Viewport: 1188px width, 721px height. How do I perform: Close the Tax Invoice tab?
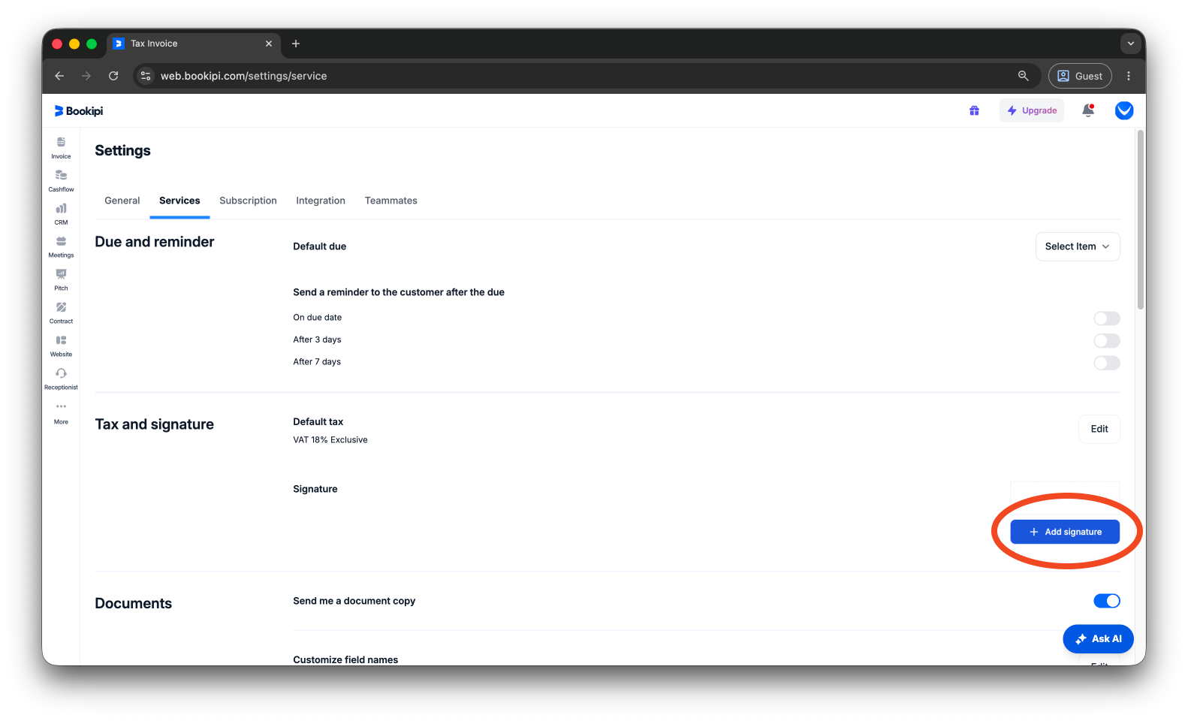click(x=269, y=44)
